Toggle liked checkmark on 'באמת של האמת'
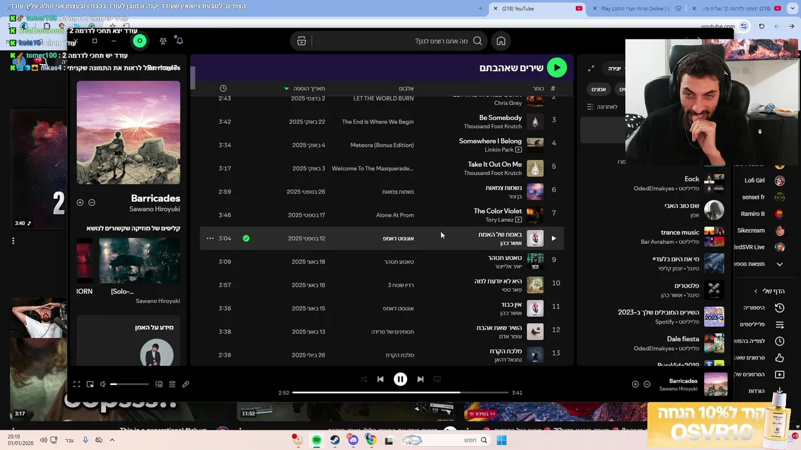Screen dimensions: 801x450 pos(246,238)
